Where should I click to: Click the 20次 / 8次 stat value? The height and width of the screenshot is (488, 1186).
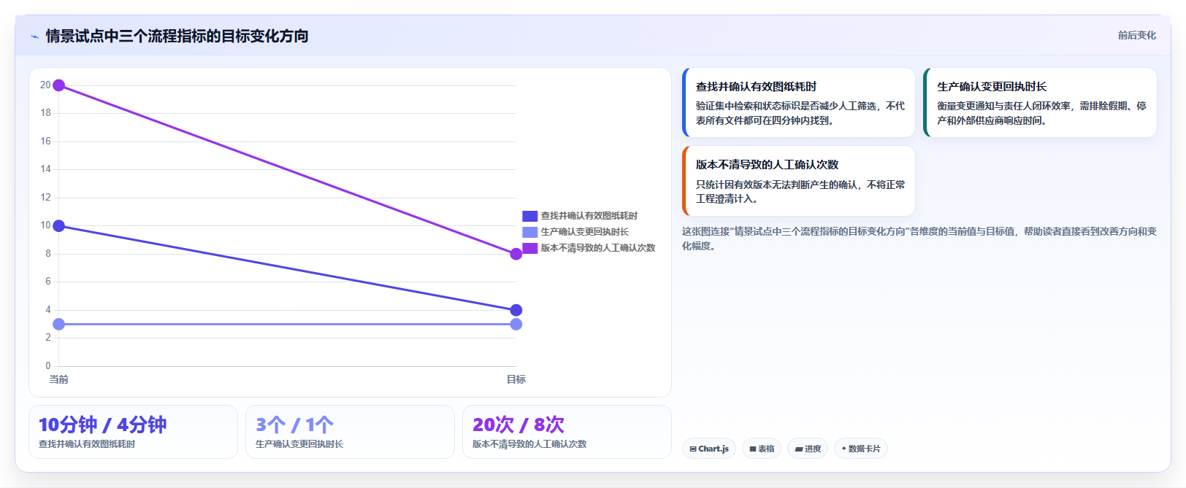pos(519,425)
